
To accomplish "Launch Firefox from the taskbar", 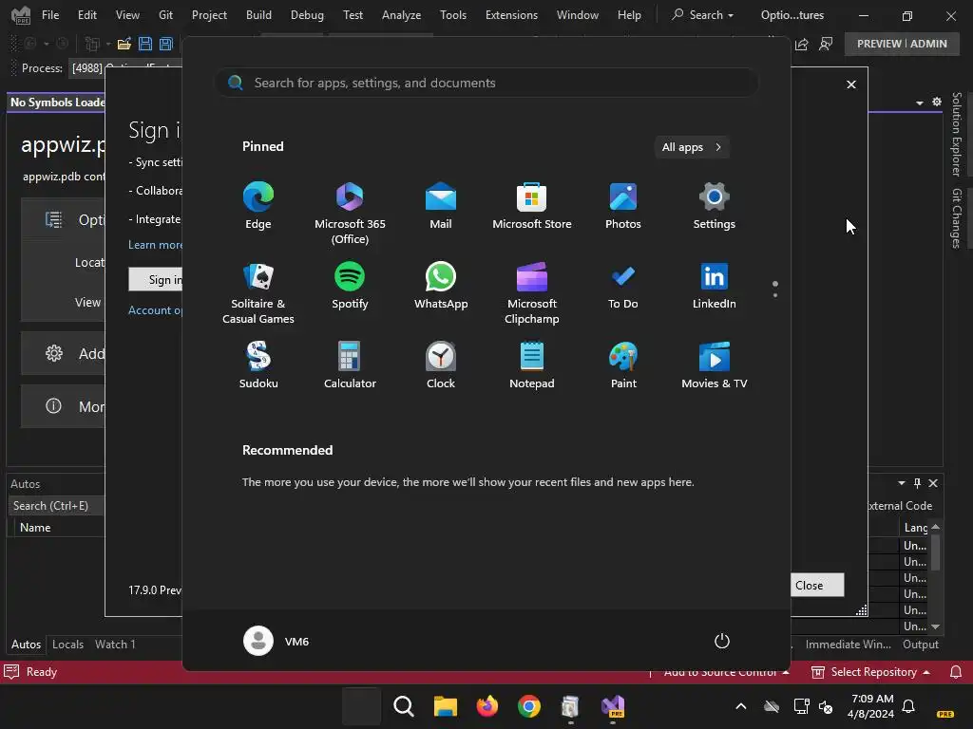I will [x=487, y=706].
